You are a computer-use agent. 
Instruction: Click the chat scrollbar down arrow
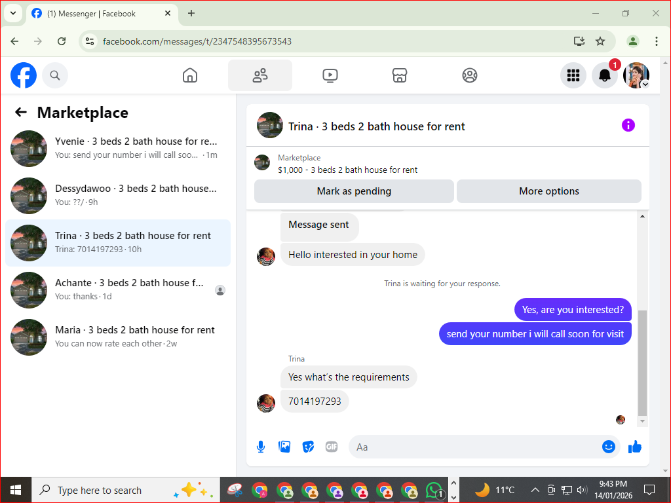click(x=642, y=421)
